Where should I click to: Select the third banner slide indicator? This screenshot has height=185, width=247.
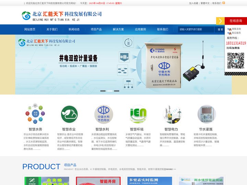[x=117, y=91]
